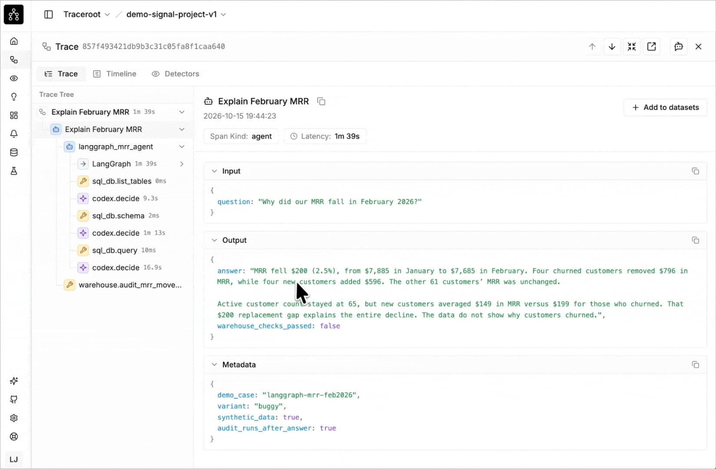Copy the Input section contents
The height and width of the screenshot is (469, 716).
[x=696, y=171]
